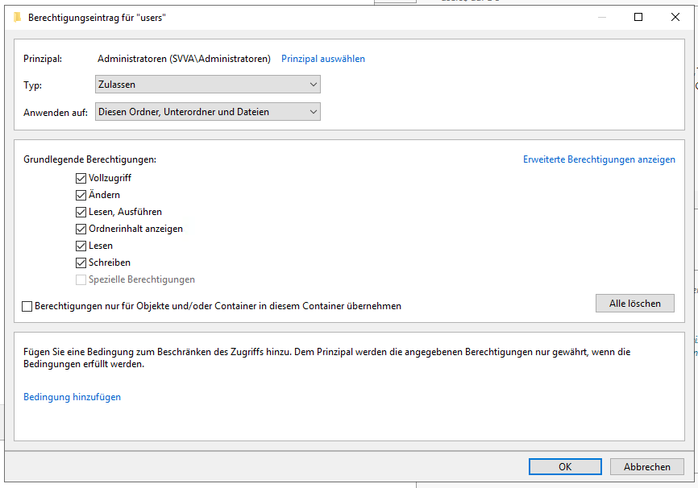Enable Berechtigungen nur für Objekte übernehmen
The height and width of the screenshot is (488, 698).
[x=27, y=307]
